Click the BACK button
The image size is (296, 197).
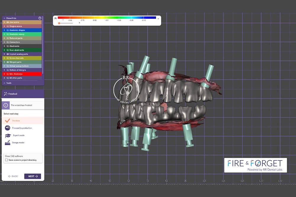coord(13,176)
